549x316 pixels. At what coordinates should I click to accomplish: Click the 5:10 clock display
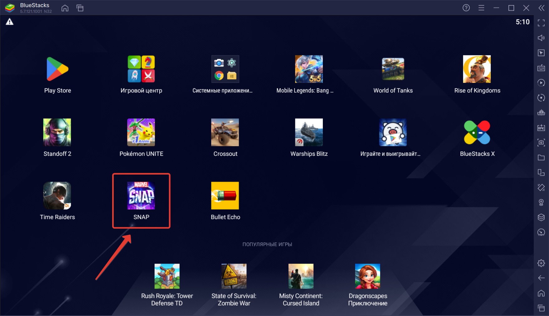523,22
